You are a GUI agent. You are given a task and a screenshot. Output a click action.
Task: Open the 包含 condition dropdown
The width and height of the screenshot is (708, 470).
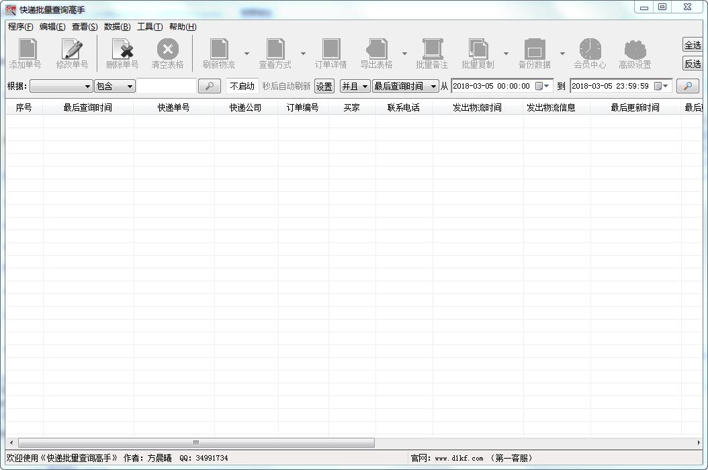115,86
